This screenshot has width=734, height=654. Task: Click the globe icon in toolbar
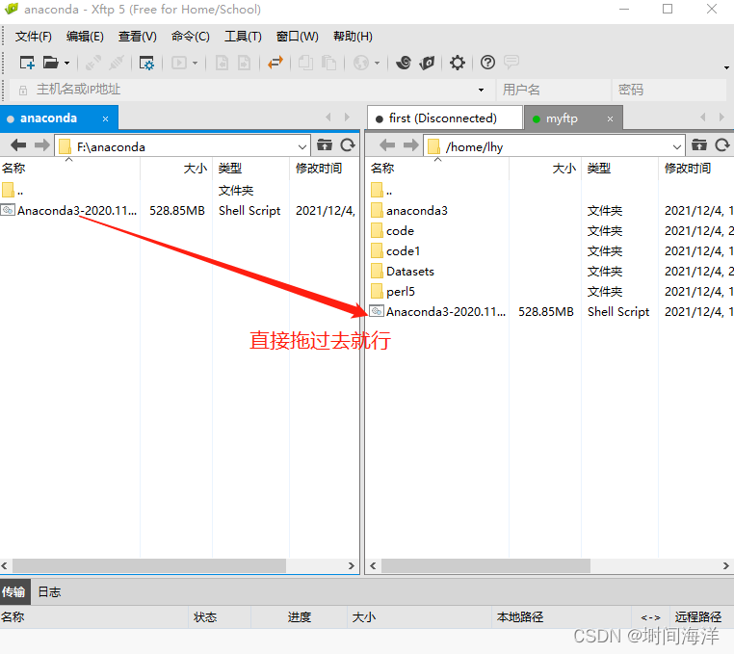pyautogui.click(x=361, y=63)
